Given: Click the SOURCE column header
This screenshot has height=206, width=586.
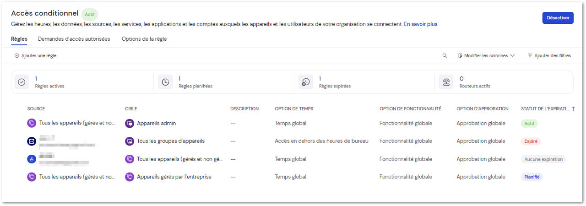Looking at the screenshot, I should click(x=36, y=109).
